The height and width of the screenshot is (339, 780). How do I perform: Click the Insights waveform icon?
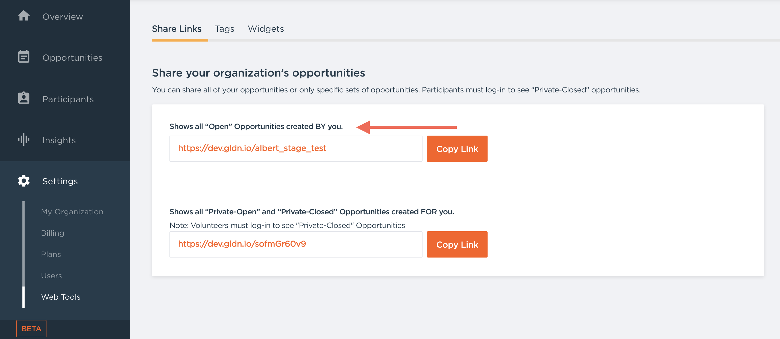tap(24, 139)
